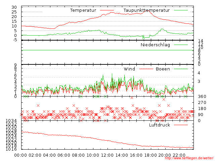Click the Boeen legend label

coord(163,69)
